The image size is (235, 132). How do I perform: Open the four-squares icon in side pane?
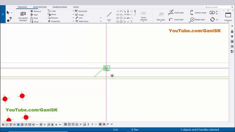point(232,51)
